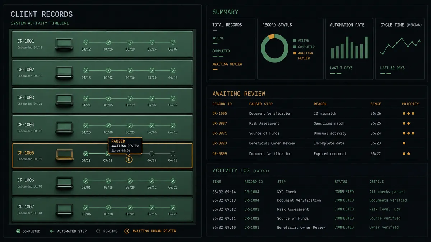This screenshot has height=242, width=431.
Task: Click the CR-1004 drawer handle icon
Action: pos(64,128)
